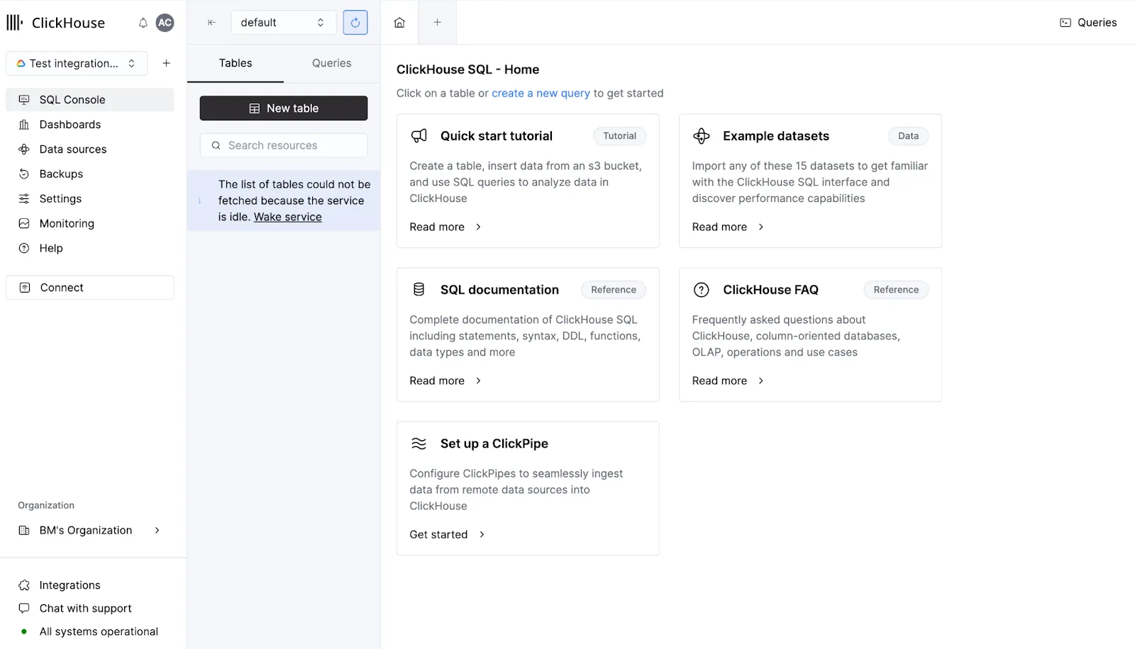Click the notifications bell icon
1135x649 pixels.
point(143,23)
